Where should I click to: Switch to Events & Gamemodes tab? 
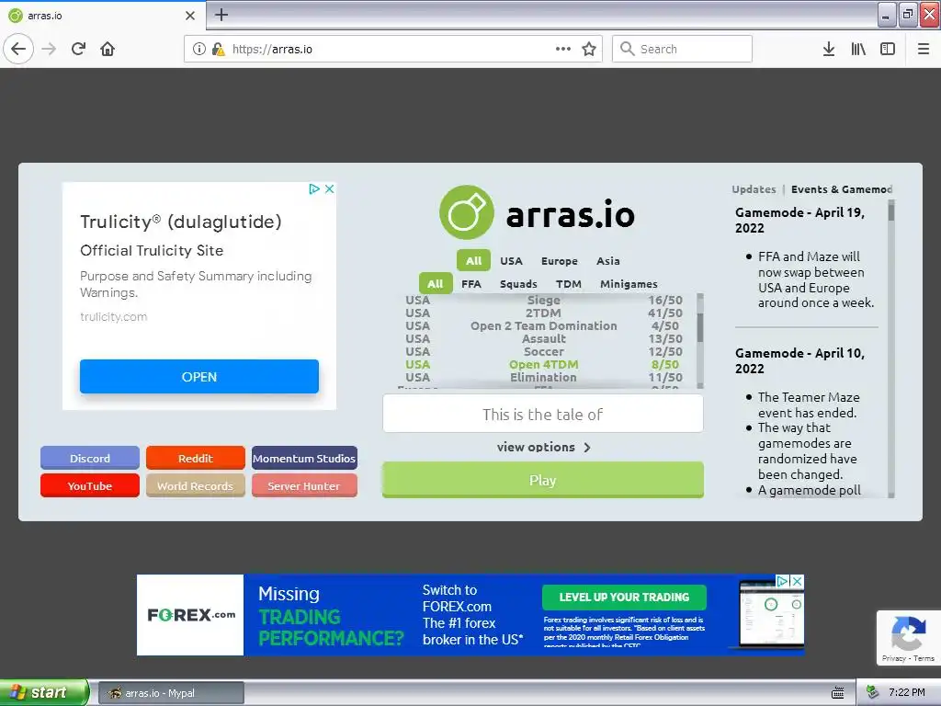click(x=842, y=189)
